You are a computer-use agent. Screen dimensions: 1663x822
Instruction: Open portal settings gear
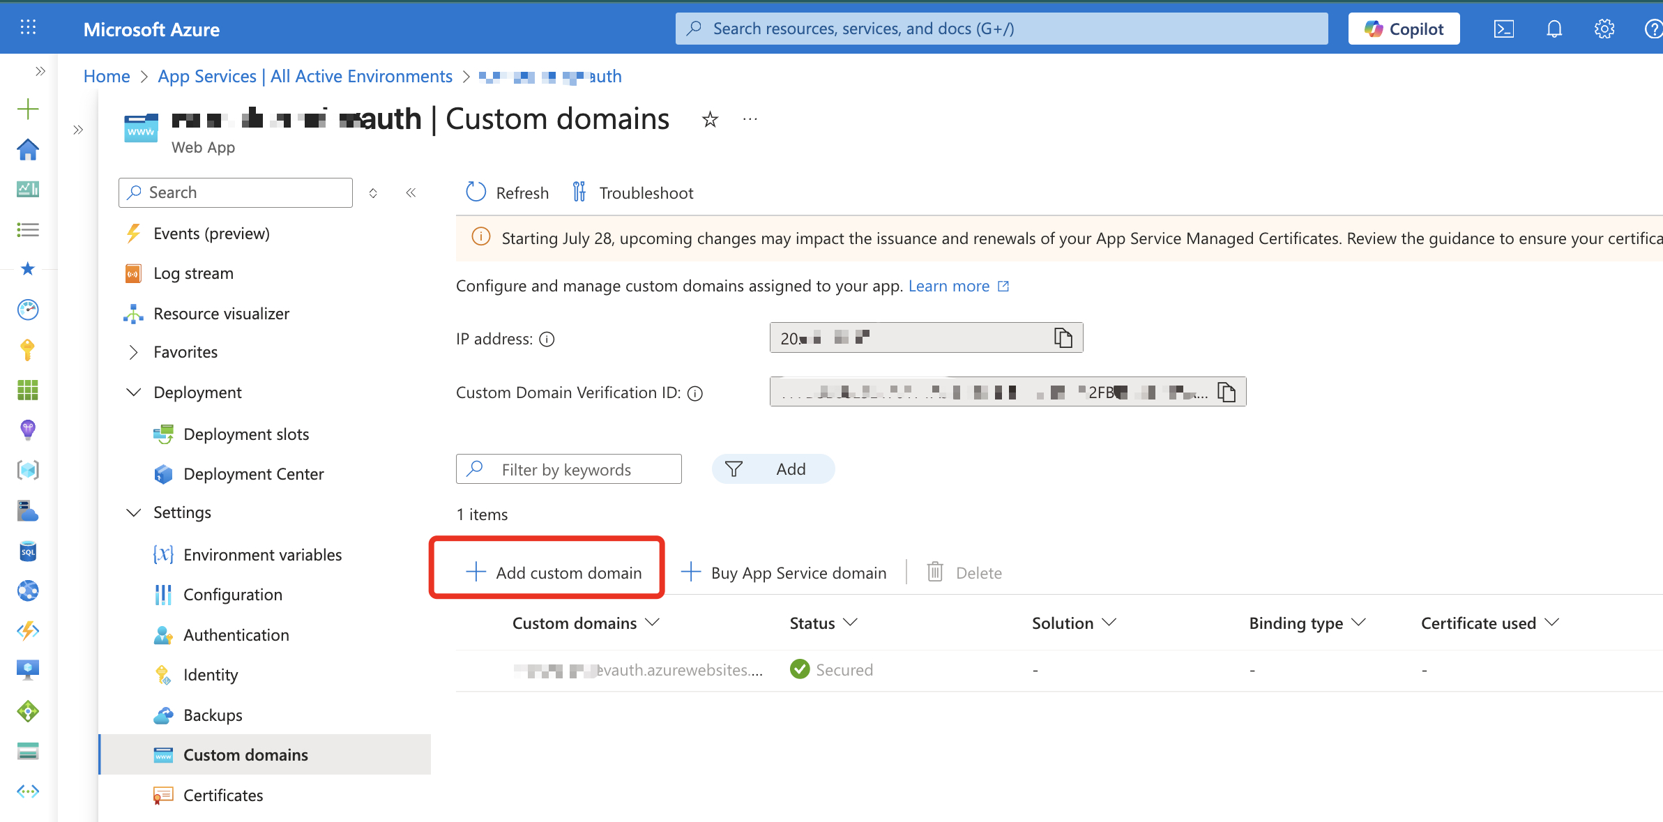click(1604, 29)
